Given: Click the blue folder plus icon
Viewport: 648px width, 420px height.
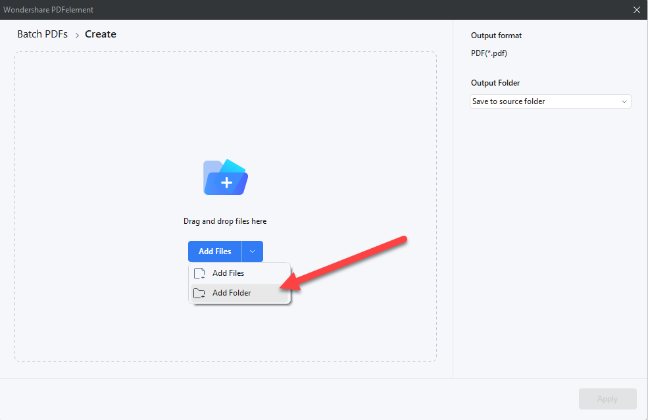Looking at the screenshot, I should [x=226, y=177].
